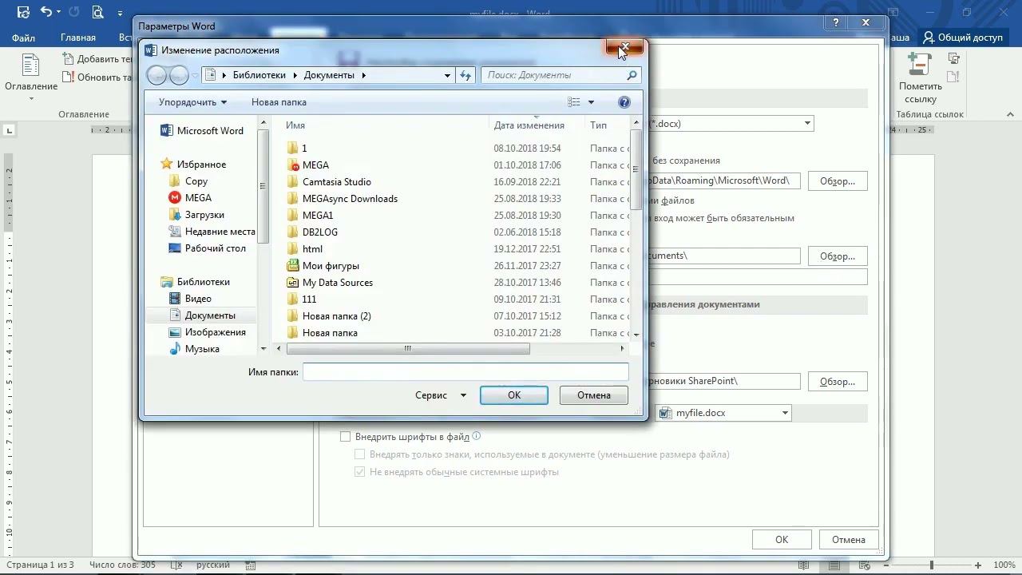Select Рабочий стол in navigation pane
The width and height of the screenshot is (1022, 575).
215,248
